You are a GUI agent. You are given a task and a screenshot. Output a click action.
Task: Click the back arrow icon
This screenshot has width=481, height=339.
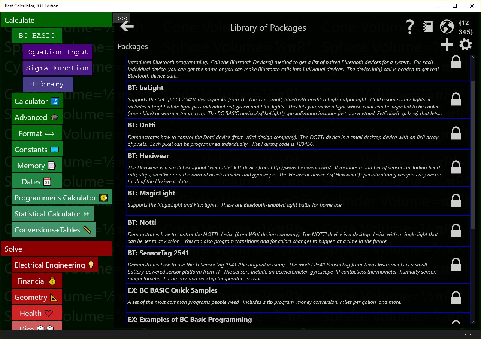(127, 27)
